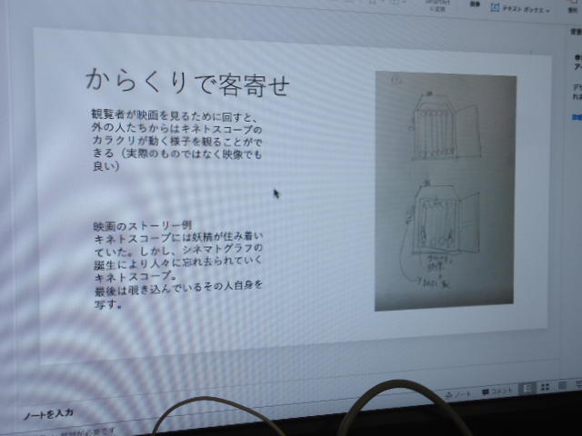Click the line カラクリが動く様子を観ることがで

click(x=176, y=142)
